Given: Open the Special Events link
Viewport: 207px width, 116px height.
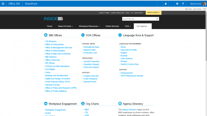Looking at the screenshot, I should [90, 82].
